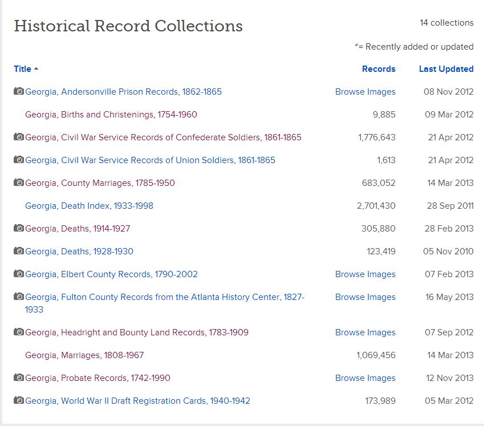Select the camera icon for Elbert County Records
The image size is (484, 426).
(x=19, y=274)
